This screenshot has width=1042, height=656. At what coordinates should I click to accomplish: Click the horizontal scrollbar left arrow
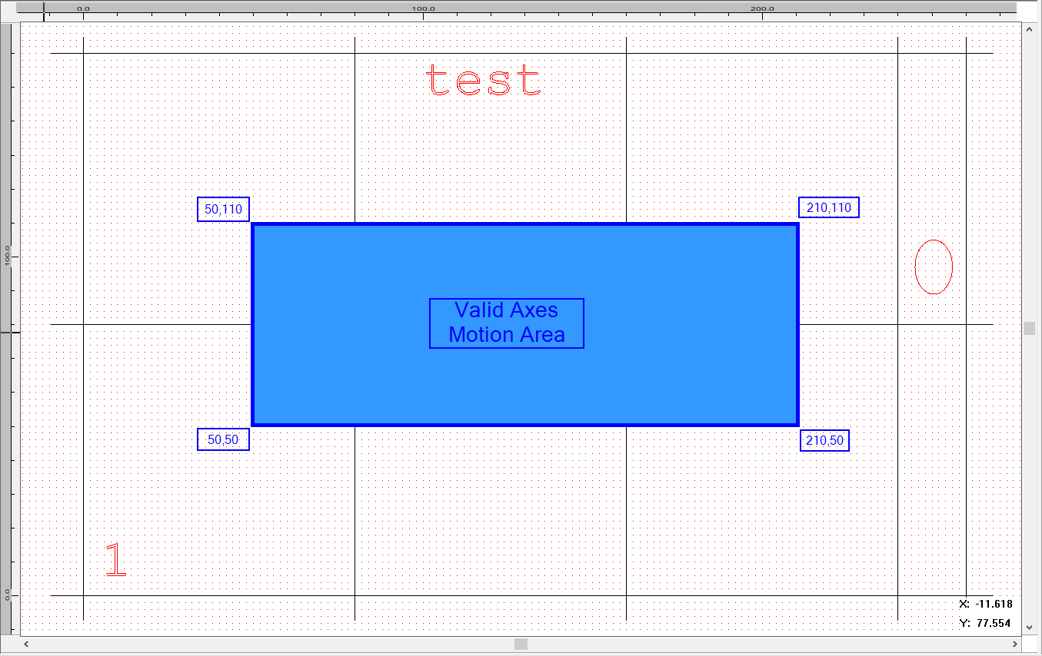pos(27,644)
